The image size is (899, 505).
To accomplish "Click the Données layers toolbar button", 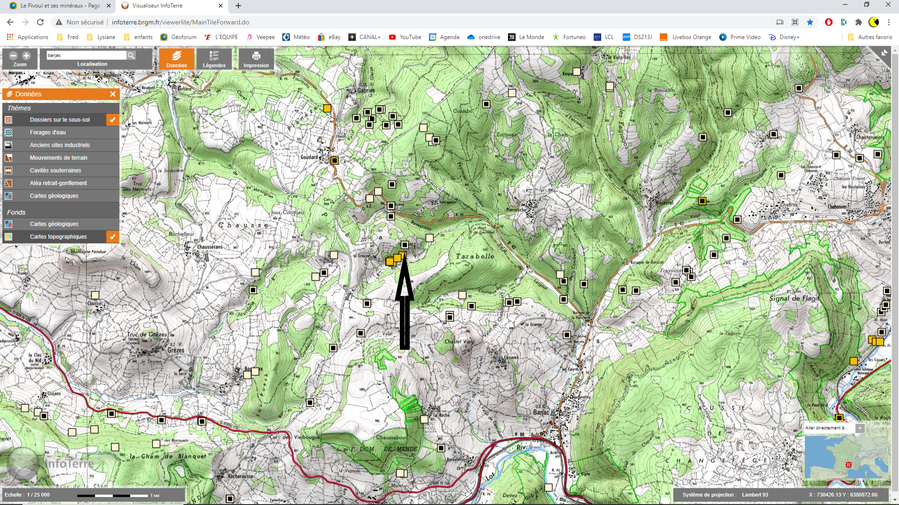I will coord(177,59).
